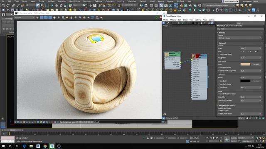This screenshot has width=266, height=149.
Task: Enable Late Wood Use Color checkbox
Action: (219, 81)
